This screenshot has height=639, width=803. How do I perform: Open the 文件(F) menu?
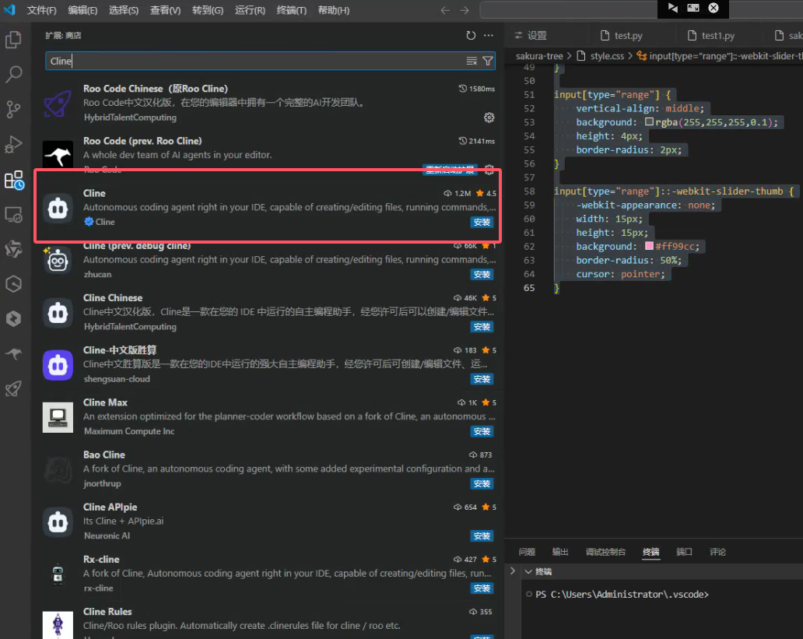point(41,10)
